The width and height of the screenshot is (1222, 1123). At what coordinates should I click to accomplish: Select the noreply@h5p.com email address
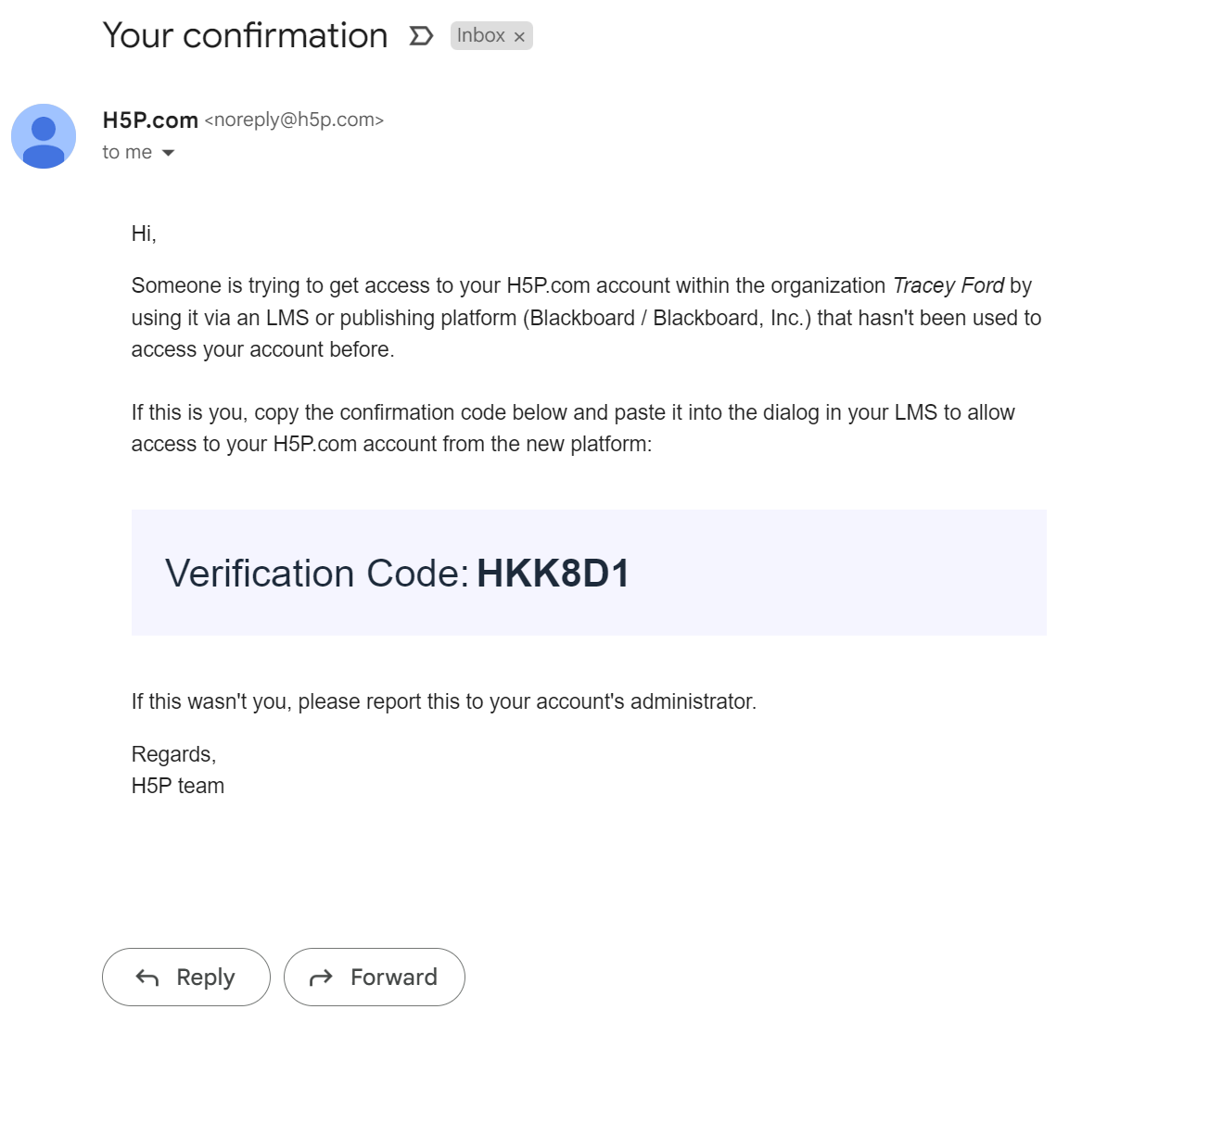tap(294, 120)
